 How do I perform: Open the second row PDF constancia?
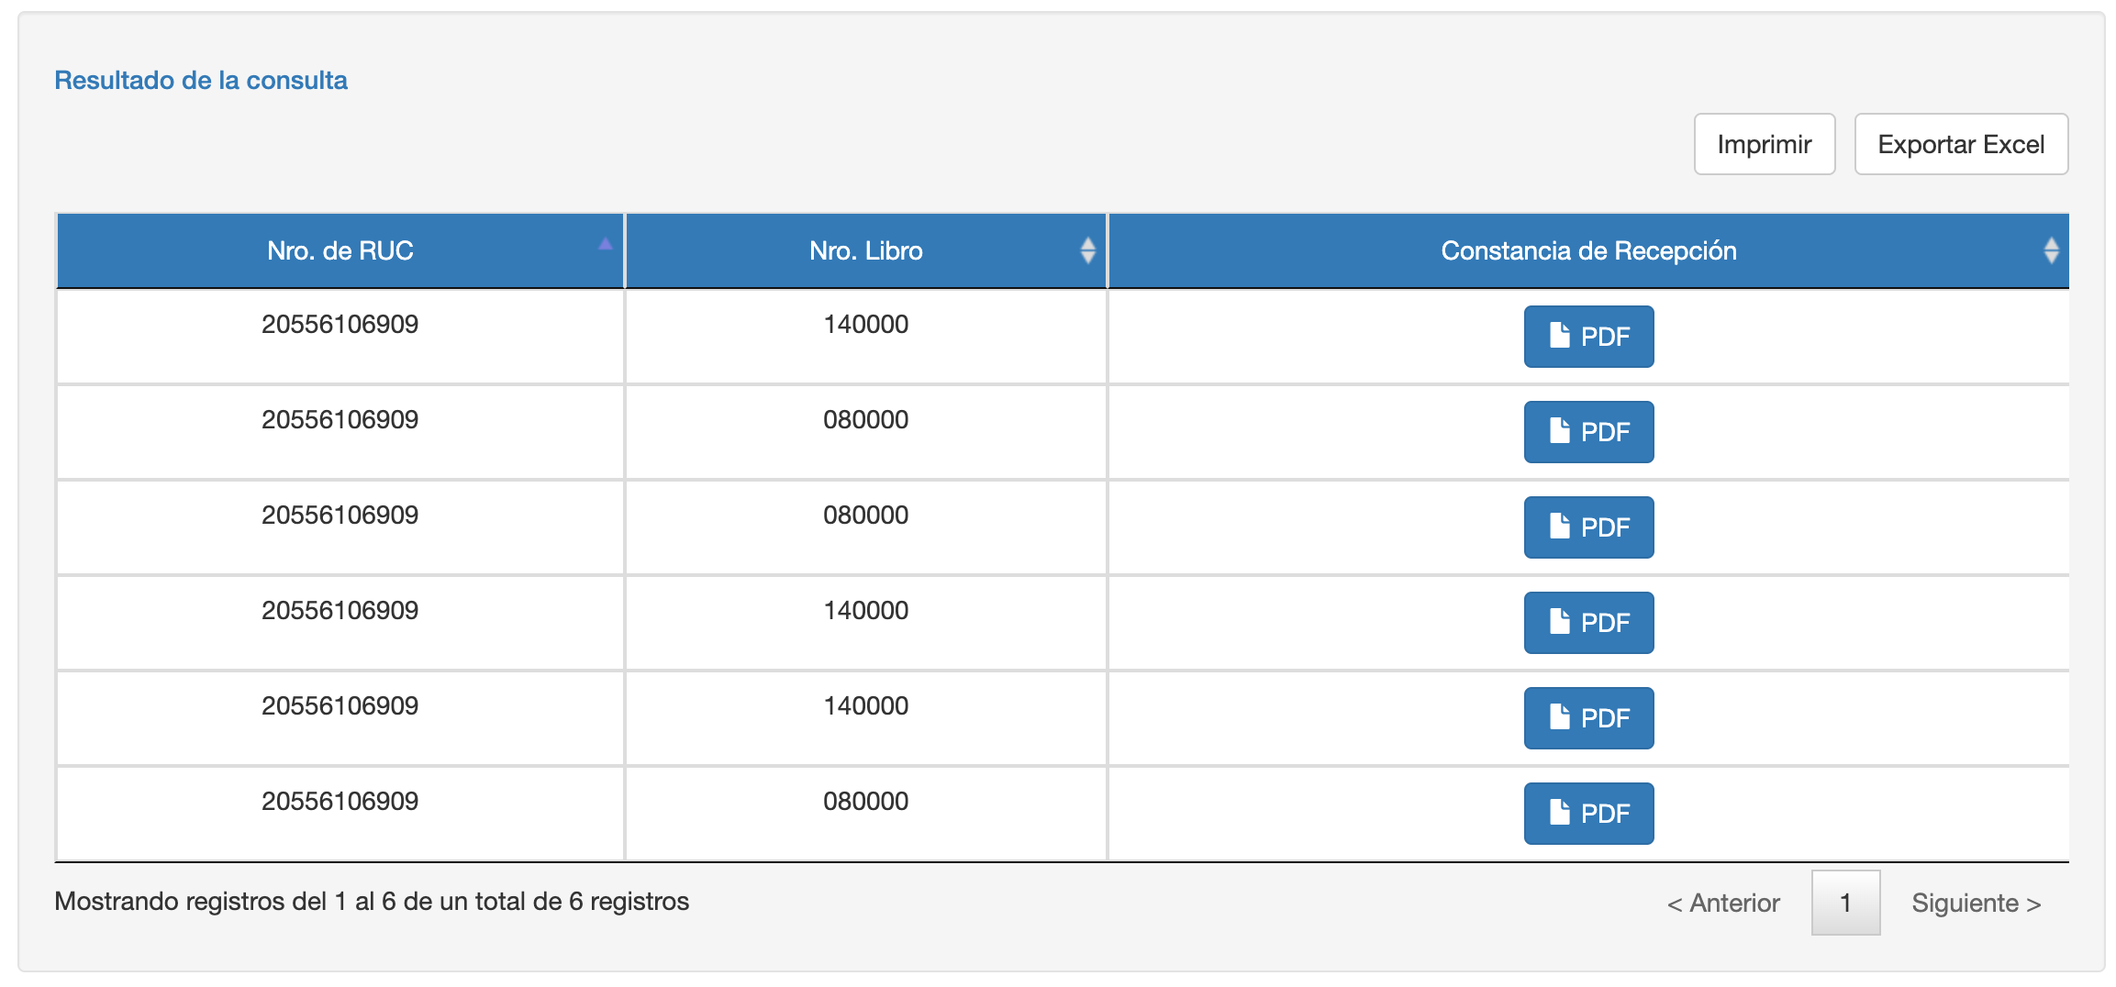point(1588,432)
